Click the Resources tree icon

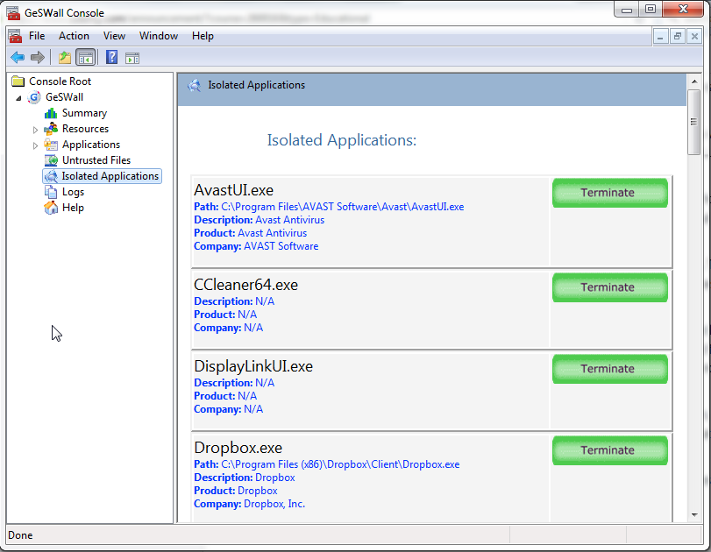(51, 129)
